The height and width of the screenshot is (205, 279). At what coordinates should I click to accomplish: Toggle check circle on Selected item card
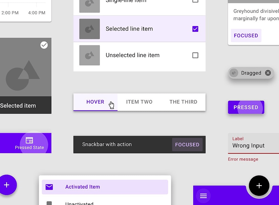44,45
